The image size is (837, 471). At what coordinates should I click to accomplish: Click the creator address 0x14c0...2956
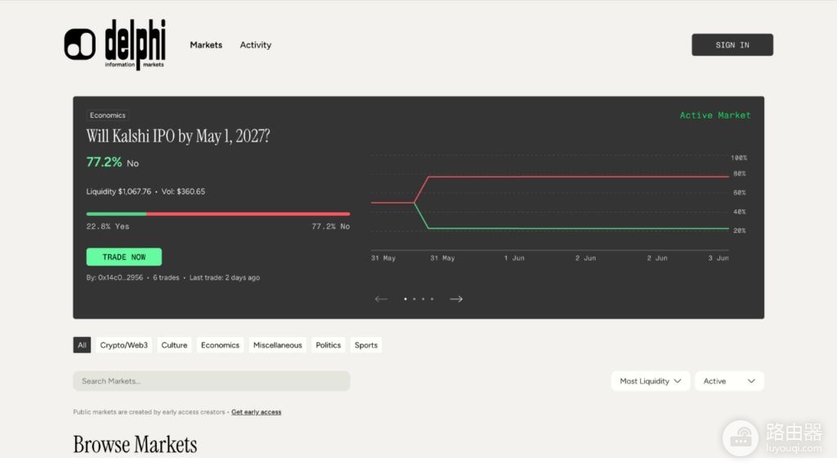[x=120, y=278]
